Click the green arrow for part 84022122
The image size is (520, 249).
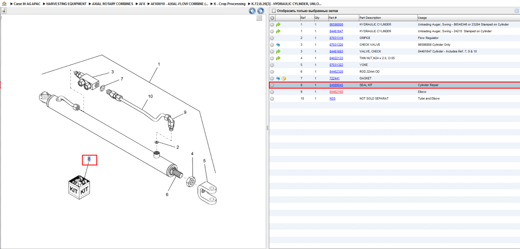point(278,58)
